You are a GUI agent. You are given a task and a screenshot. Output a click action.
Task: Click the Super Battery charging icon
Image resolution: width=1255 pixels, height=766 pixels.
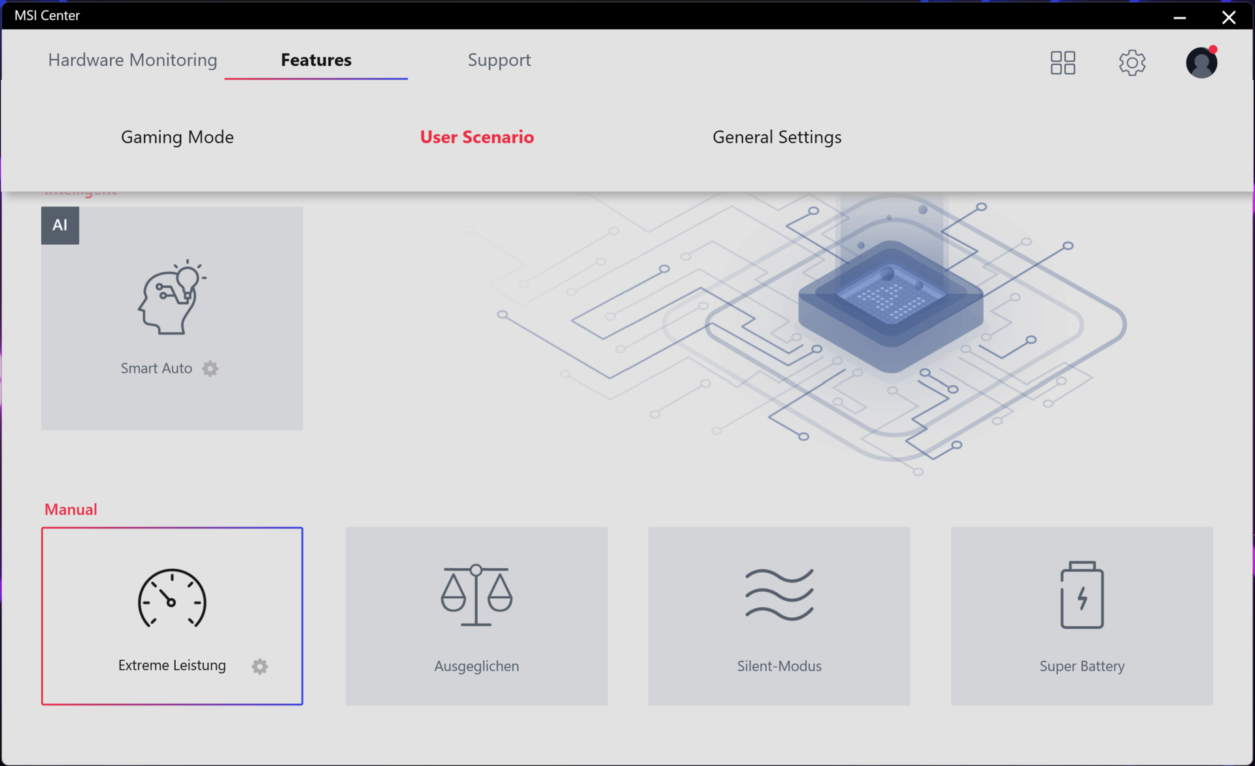click(x=1082, y=595)
